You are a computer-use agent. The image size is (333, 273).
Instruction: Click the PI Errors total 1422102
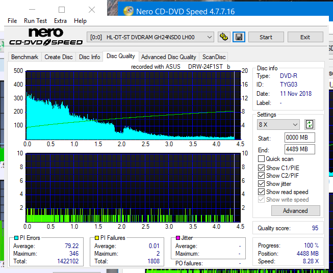(x=68, y=261)
